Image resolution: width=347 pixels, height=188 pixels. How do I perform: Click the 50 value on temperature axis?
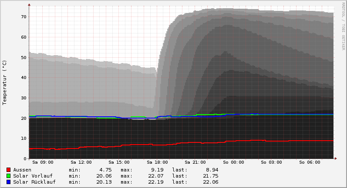click(x=24, y=57)
